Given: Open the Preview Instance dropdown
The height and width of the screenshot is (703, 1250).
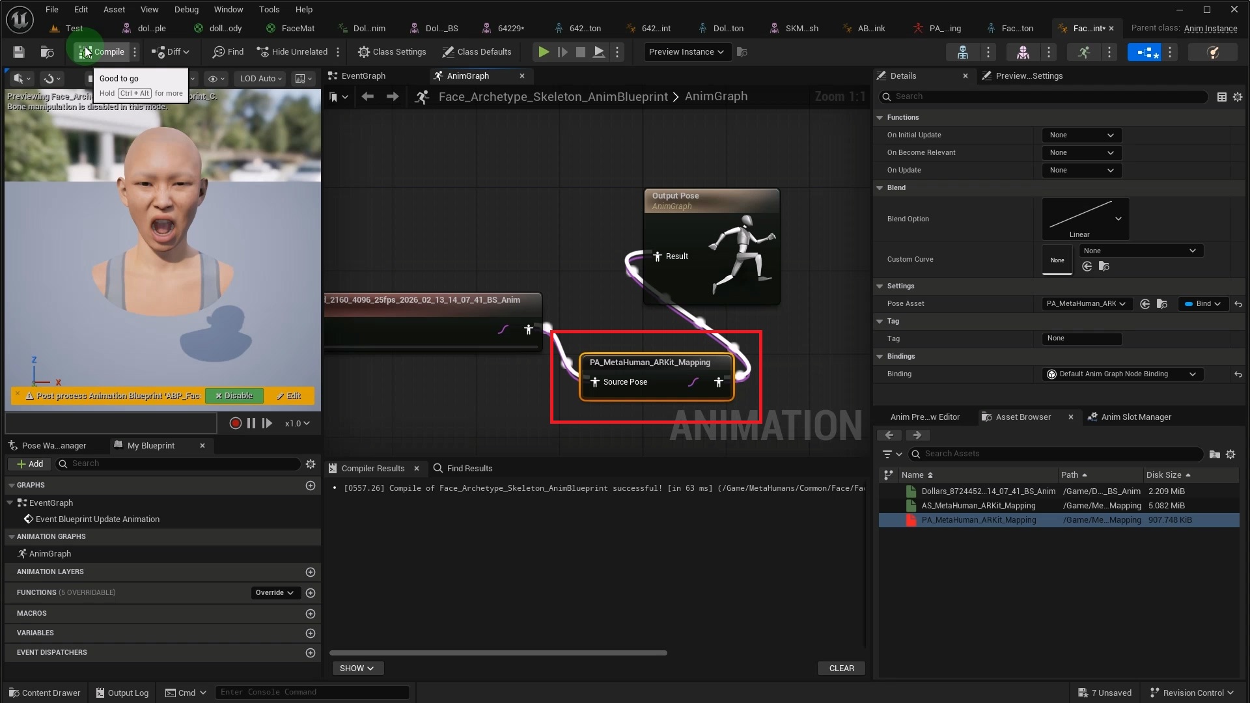Looking at the screenshot, I should [x=686, y=52].
